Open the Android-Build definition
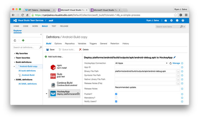The width and height of the screenshot is (199, 119). coord(28,75)
